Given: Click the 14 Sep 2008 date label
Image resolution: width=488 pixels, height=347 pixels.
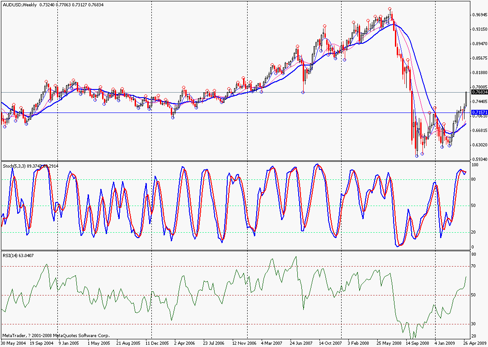Looking at the screenshot, I should coord(418,343).
